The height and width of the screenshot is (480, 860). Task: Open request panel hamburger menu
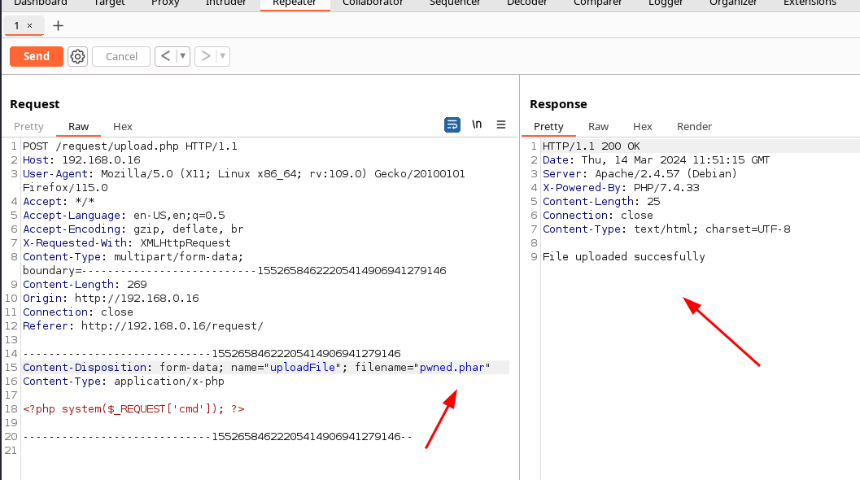click(x=500, y=124)
